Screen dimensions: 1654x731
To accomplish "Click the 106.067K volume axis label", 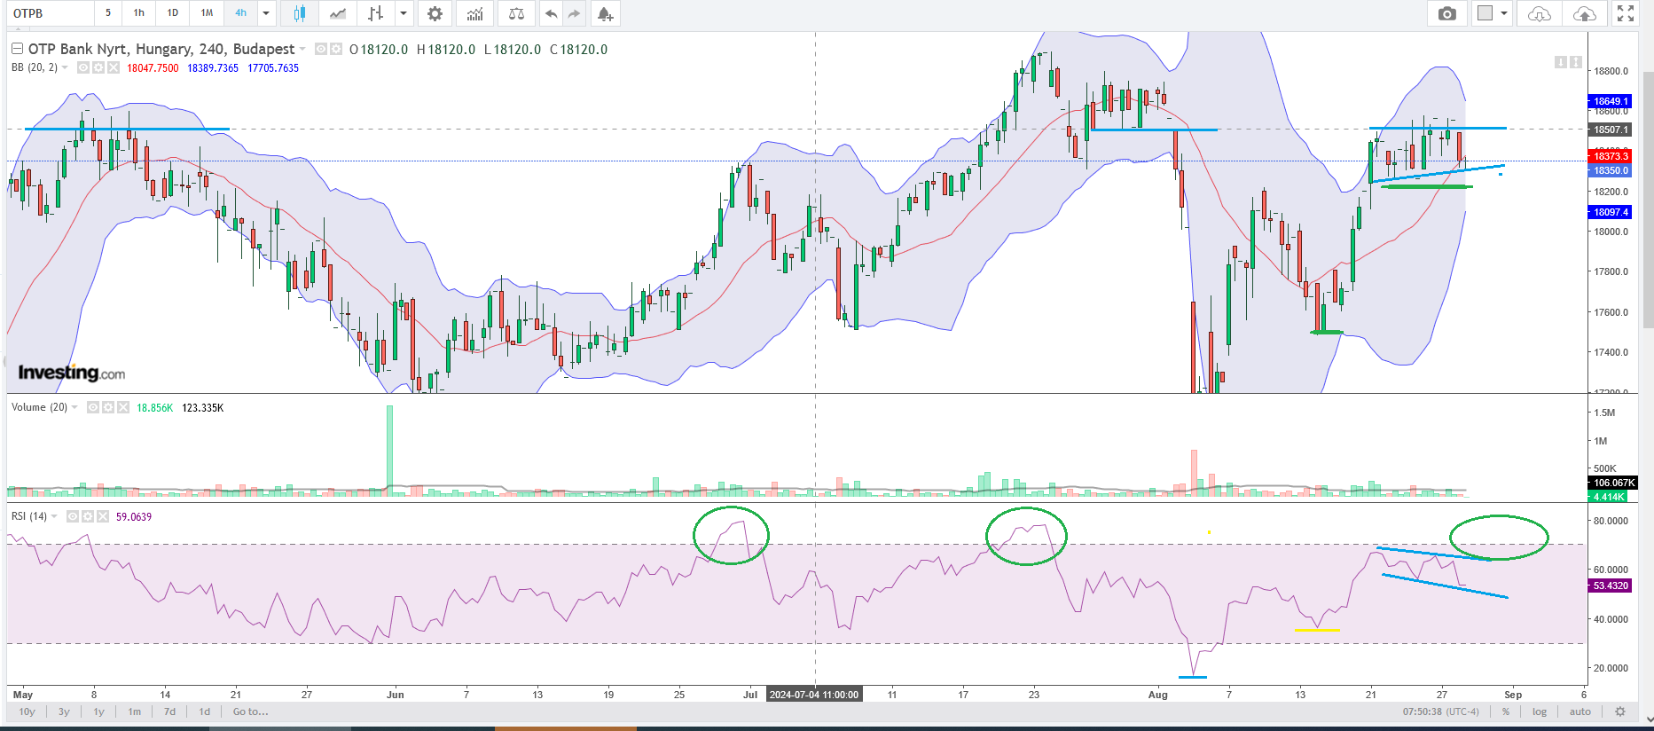I will (1613, 483).
